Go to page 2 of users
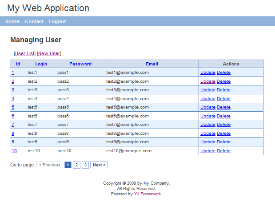This screenshot has height=202, width=275. point(76,165)
